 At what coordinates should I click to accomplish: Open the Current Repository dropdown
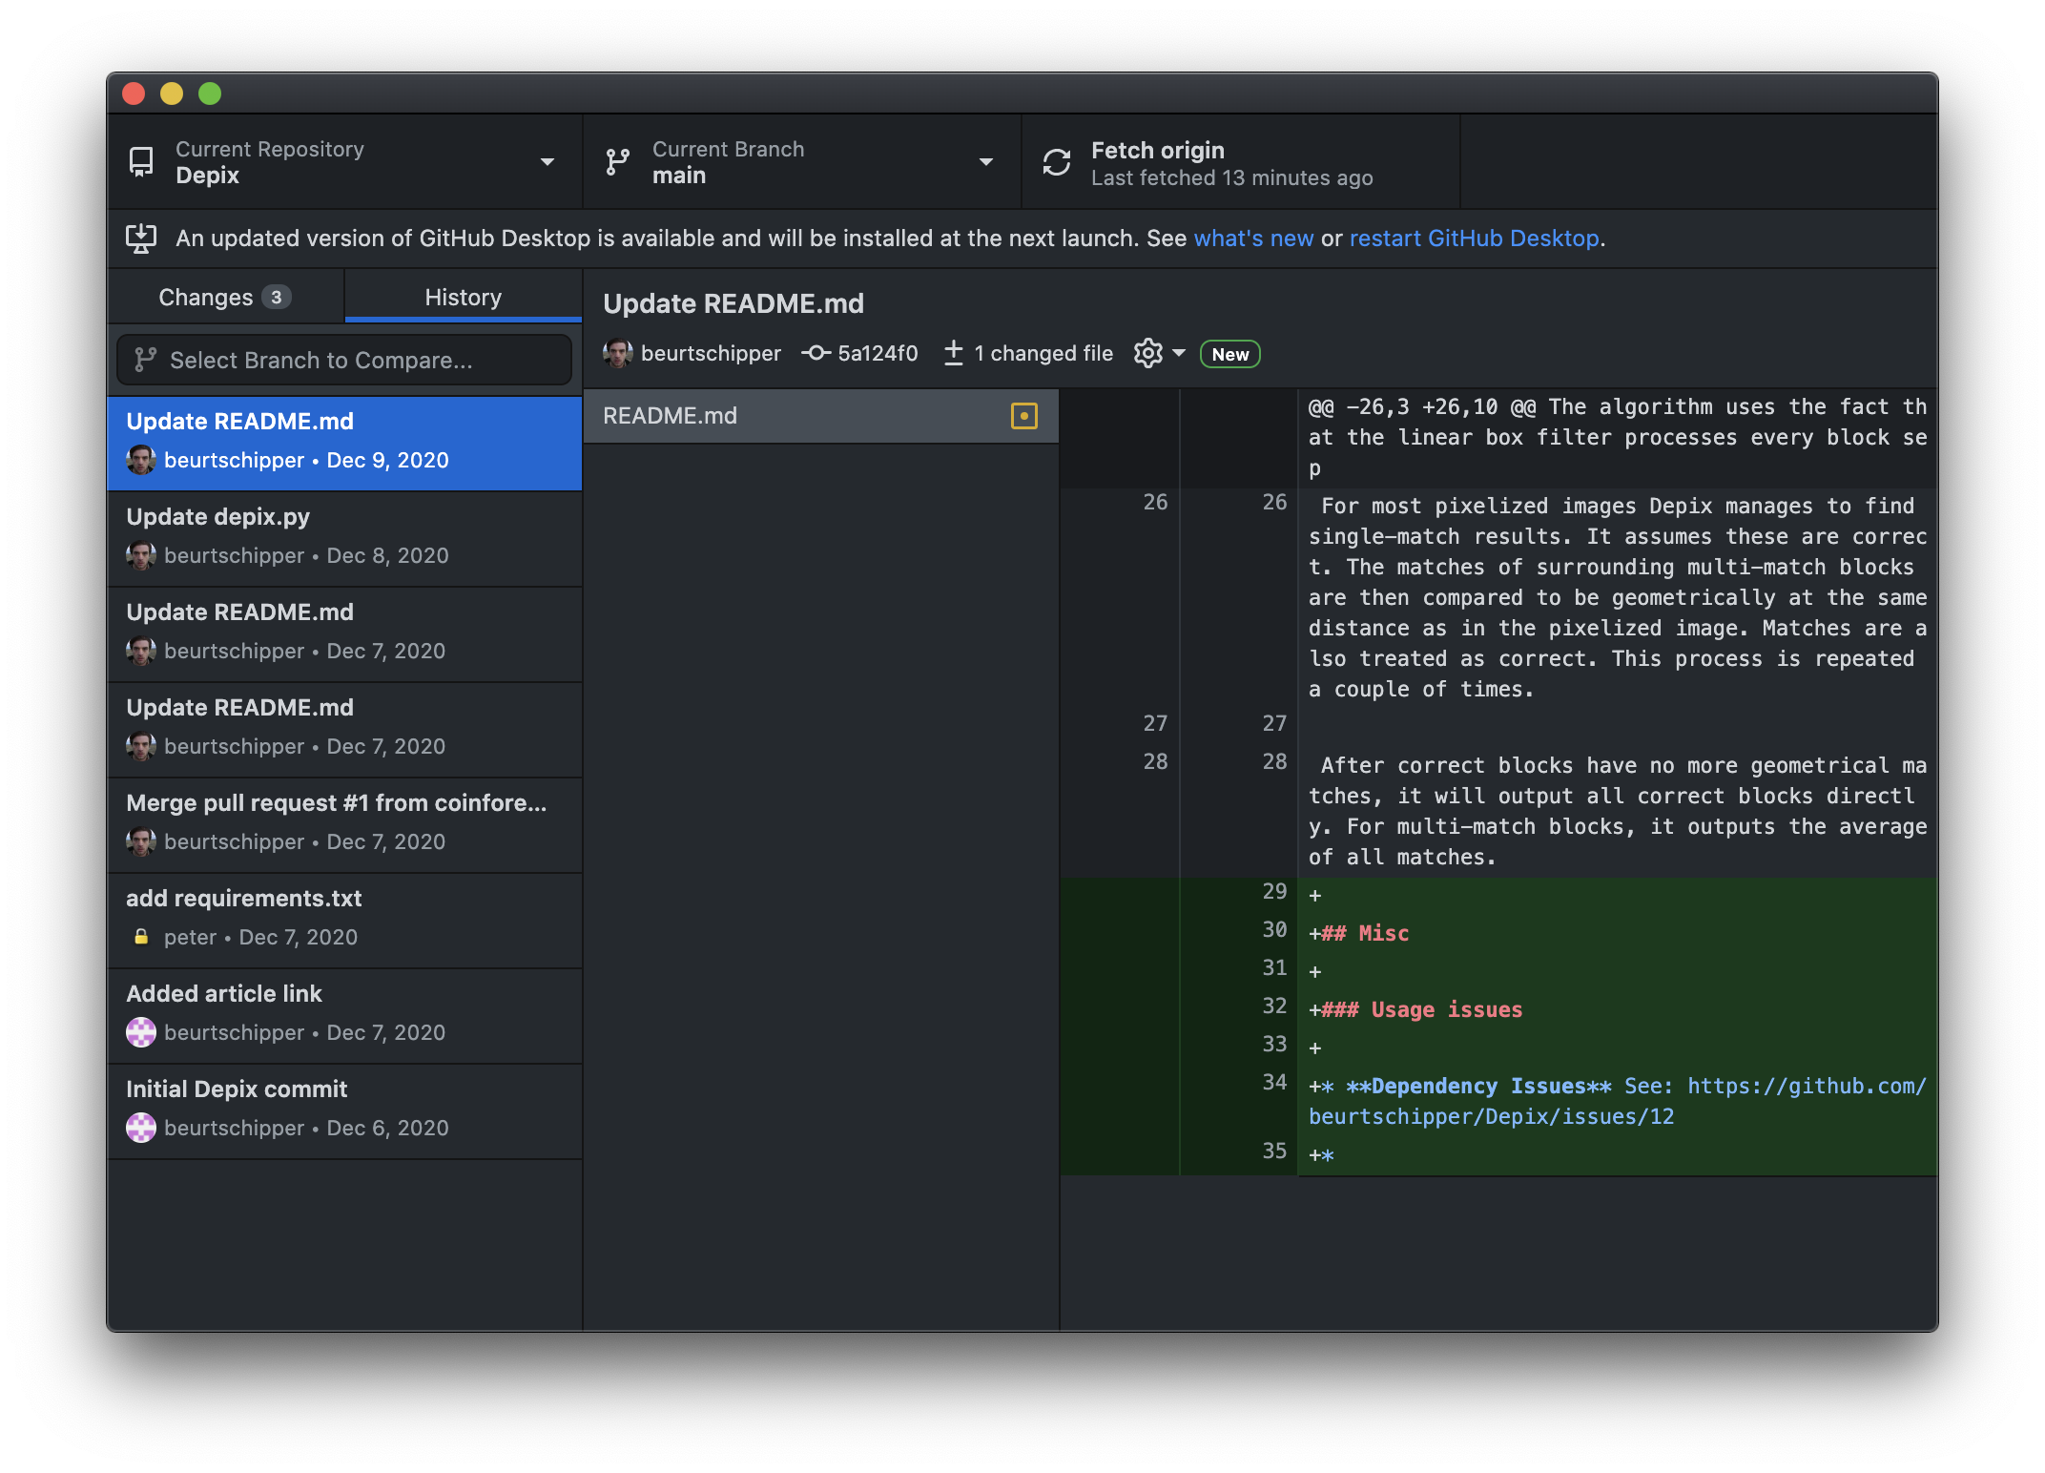coord(547,162)
